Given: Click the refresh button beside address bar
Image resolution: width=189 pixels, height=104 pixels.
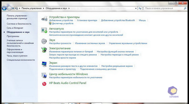Looking at the screenshot, I should point(140,8).
